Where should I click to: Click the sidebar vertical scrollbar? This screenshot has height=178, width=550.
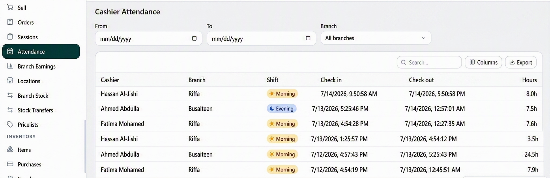(85, 146)
